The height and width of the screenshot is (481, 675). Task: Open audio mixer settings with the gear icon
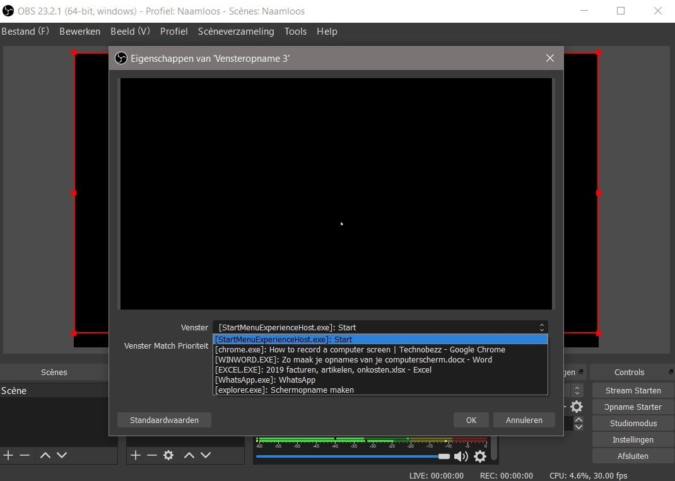[x=480, y=456]
